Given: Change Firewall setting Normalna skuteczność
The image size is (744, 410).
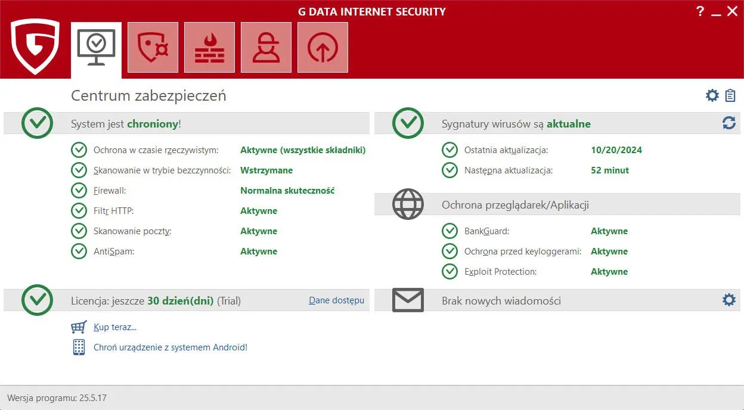Looking at the screenshot, I should (x=287, y=190).
